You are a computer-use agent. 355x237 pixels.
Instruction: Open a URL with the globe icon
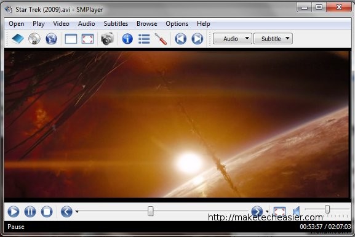tap(51, 39)
